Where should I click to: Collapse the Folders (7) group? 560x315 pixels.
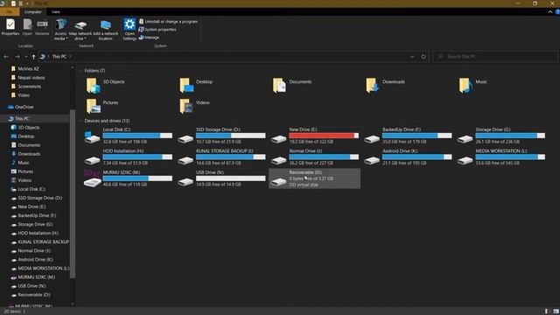click(81, 71)
